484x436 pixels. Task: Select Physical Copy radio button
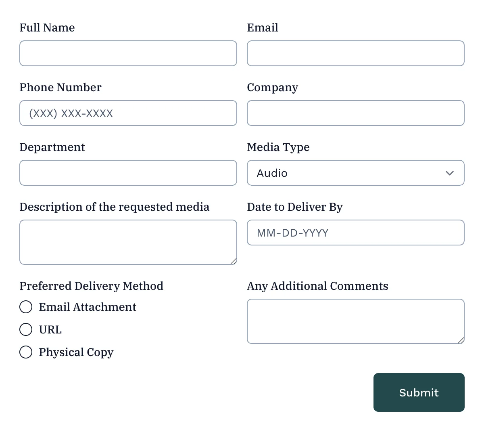tap(26, 352)
